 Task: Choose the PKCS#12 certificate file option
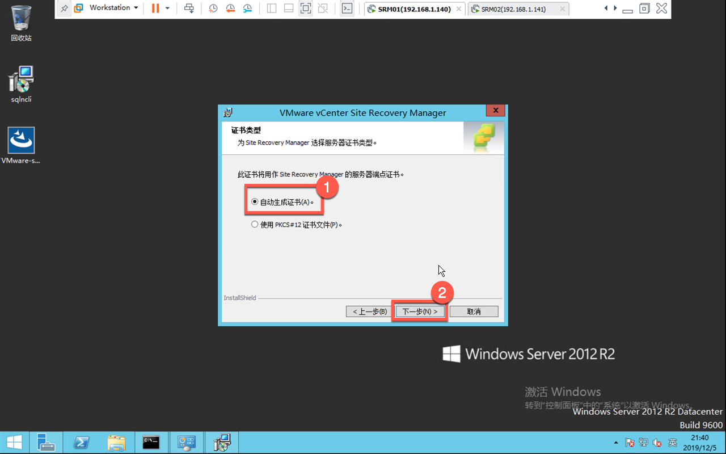point(297,225)
